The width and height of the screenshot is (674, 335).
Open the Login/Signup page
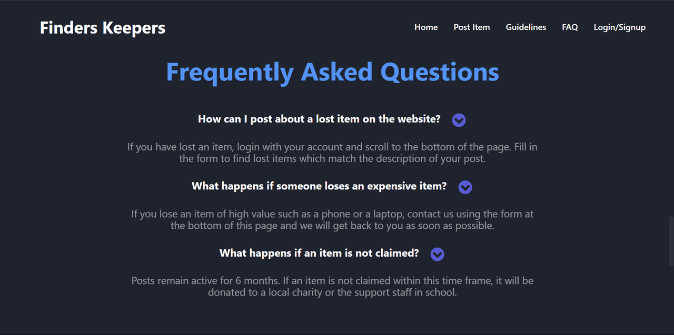tap(619, 27)
